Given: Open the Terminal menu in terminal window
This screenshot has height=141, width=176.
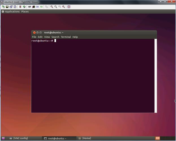Looking at the screenshot, I should click(x=66, y=37).
